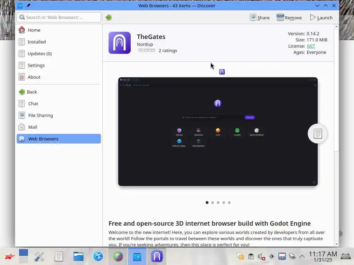Click scrollbar up arrow
This screenshot has width=354, height=265.
point(336,27)
